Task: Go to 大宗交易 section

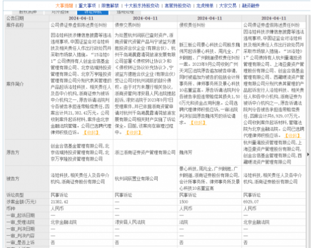Action: click(x=228, y=6)
